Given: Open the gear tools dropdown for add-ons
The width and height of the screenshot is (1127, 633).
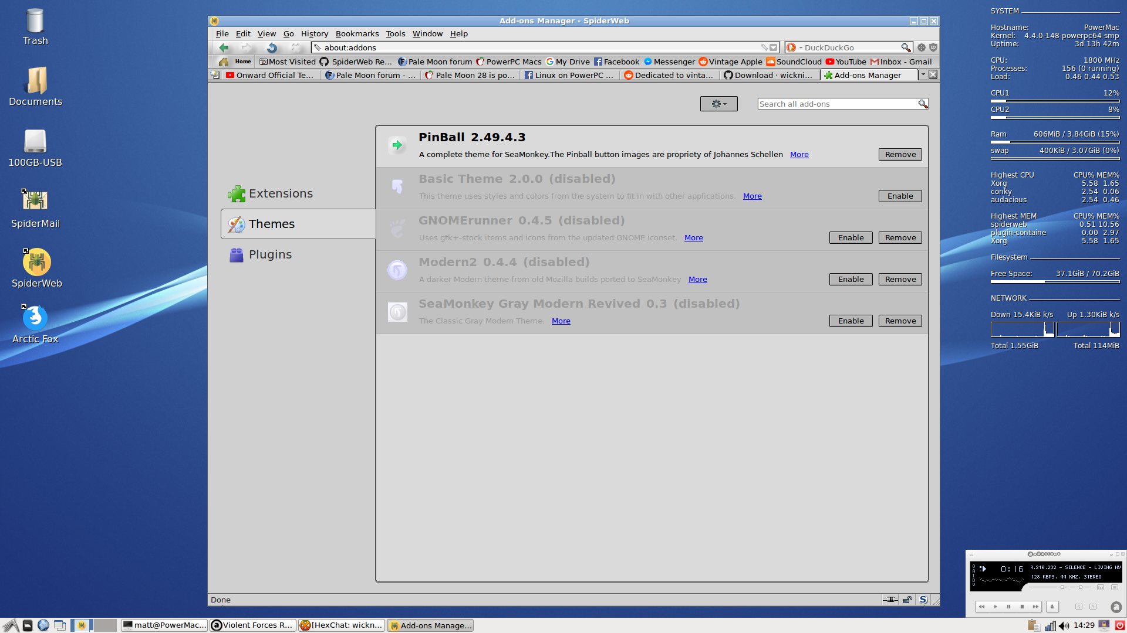Looking at the screenshot, I should (718, 104).
